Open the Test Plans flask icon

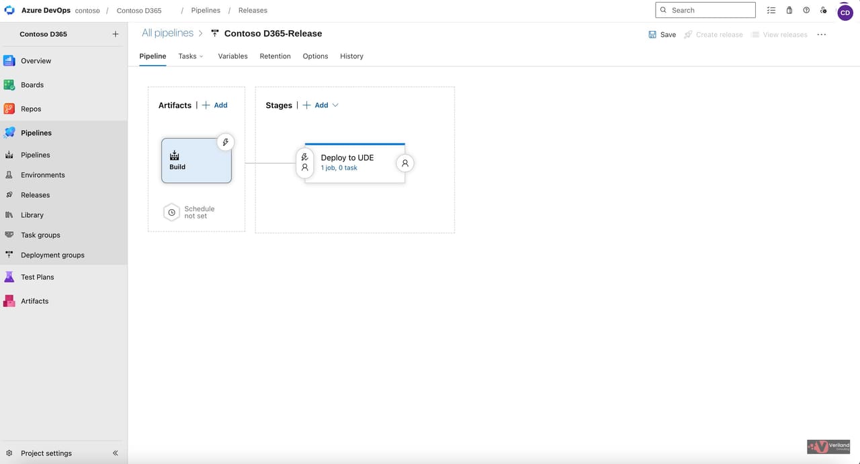[9, 277]
